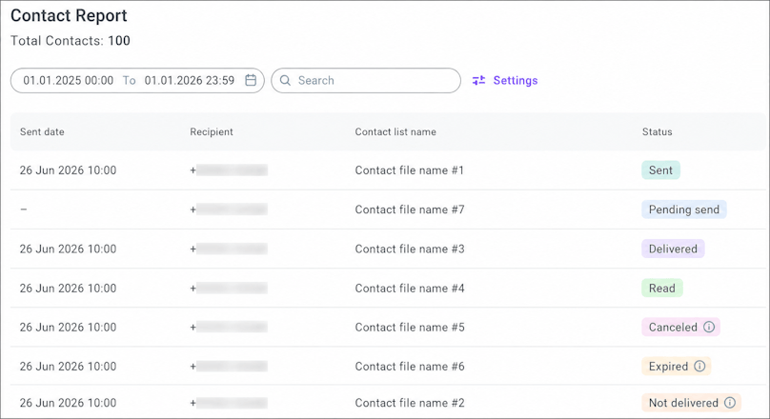This screenshot has height=419, width=770.
Task: Click sent date in Expired row
Action: (x=69, y=367)
